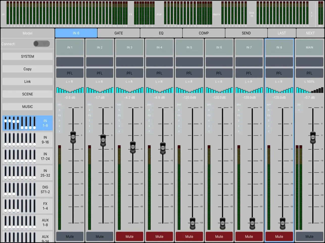
Task: Unmute channel IN 3
Action: click(x=129, y=236)
